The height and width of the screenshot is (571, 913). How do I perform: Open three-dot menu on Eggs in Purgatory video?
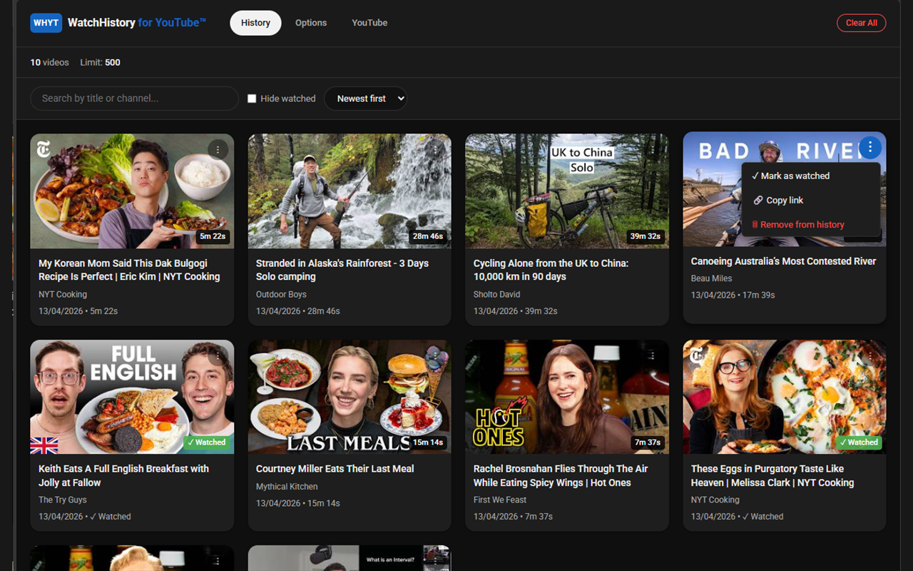tap(870, 355)
